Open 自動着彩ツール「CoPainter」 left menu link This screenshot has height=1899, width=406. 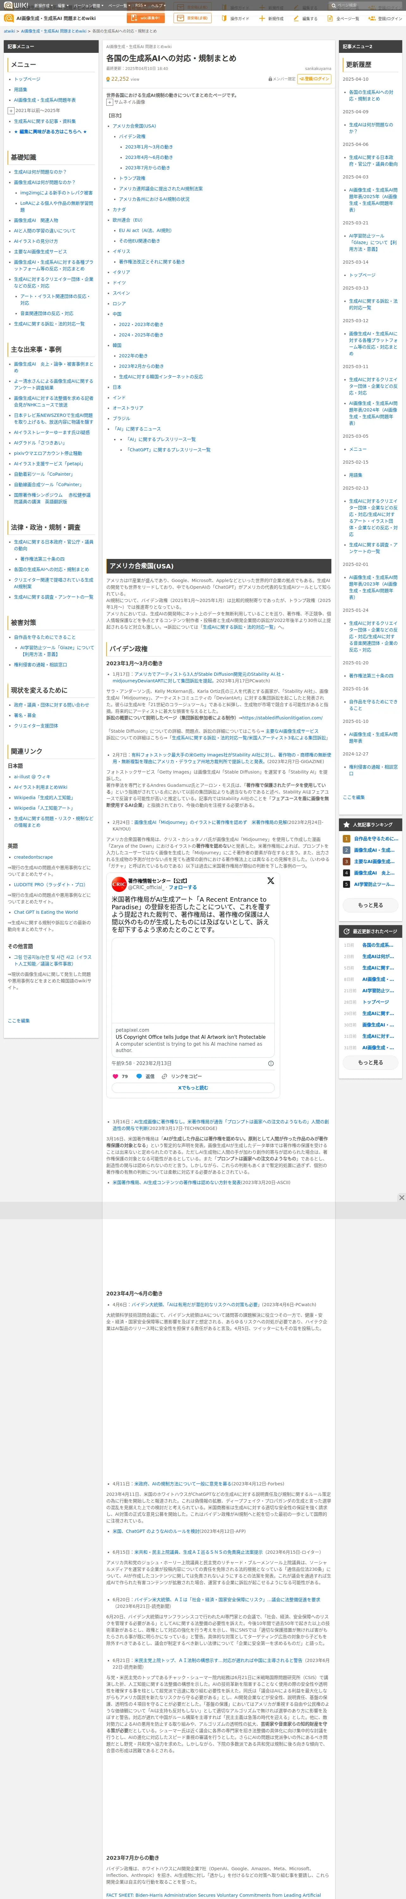point(43,475)
